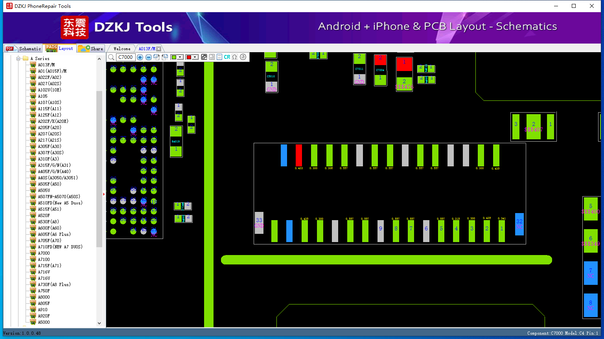Click the red color swatch
This screenshot has width=604, height=339.
coord(189,57)
